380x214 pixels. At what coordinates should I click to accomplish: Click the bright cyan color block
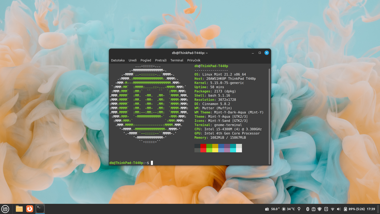(233, 150)
